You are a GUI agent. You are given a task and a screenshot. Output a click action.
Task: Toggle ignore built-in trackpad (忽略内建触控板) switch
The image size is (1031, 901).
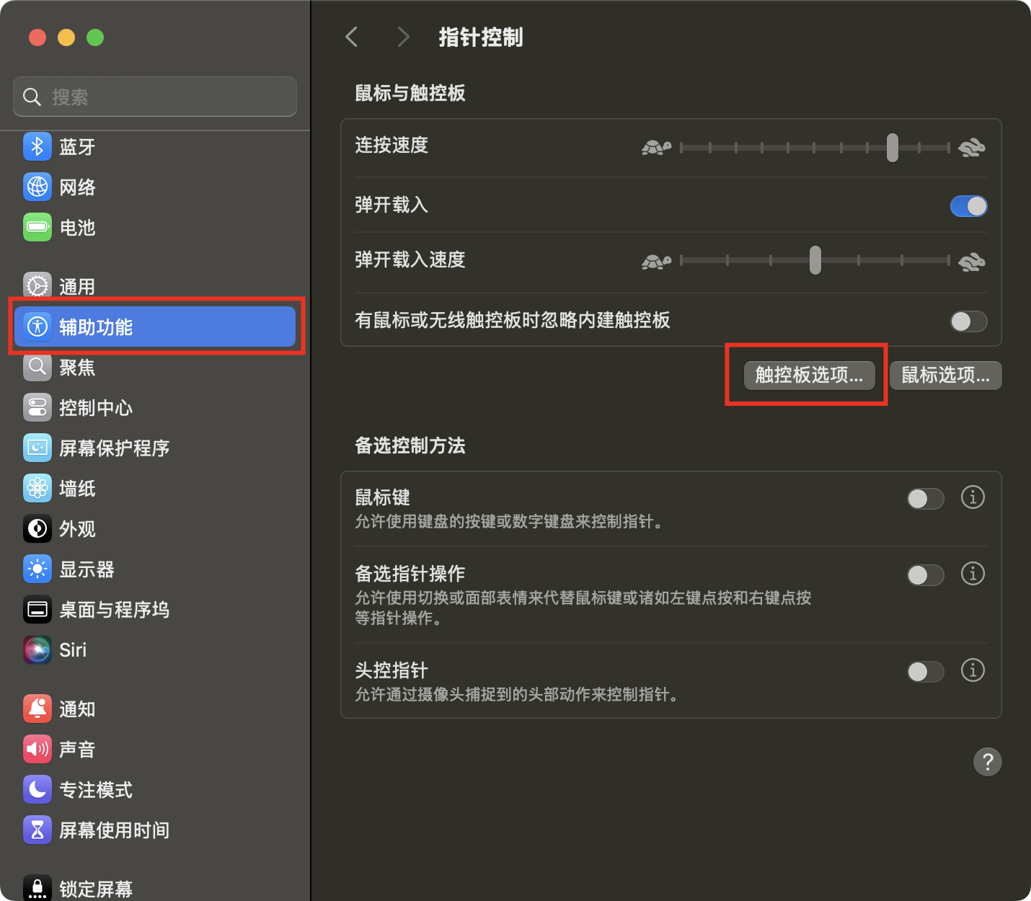point(968,321)
